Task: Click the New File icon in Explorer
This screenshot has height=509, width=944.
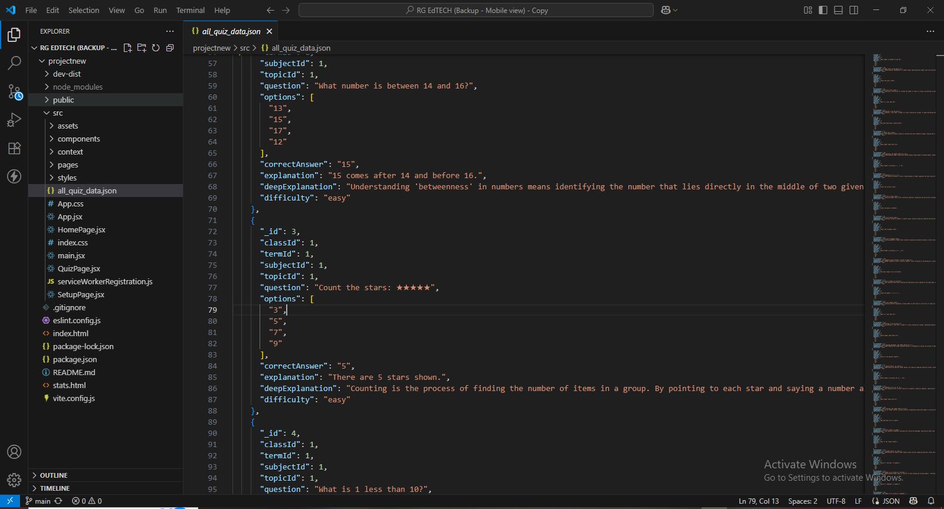Action: point(127,48)
